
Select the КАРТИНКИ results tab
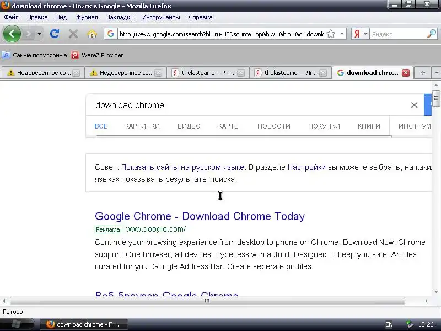pos(142,126)
